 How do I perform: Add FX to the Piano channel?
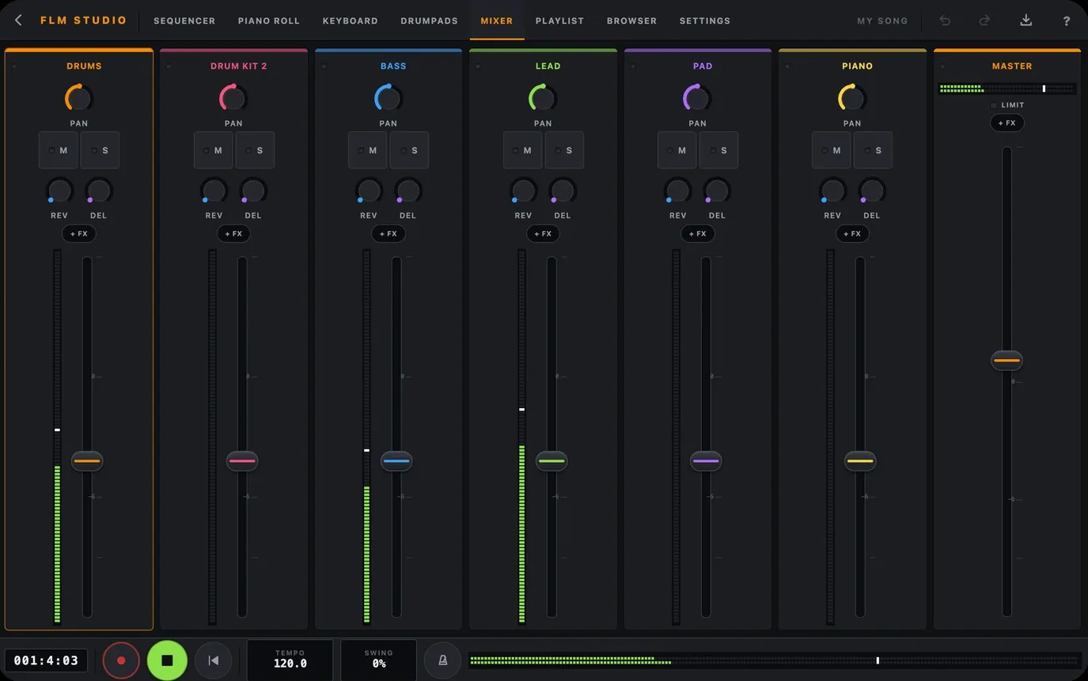852,233
